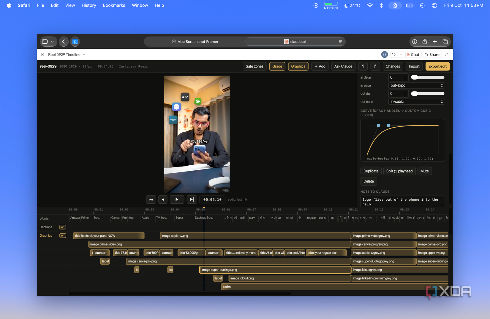The width and height of the screenshot is (490, 319).
Task: Click Ask Claude
Action: point(343,66)
